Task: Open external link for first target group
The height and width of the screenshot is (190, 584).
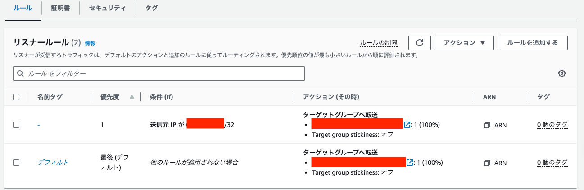Action: [407, 125]
